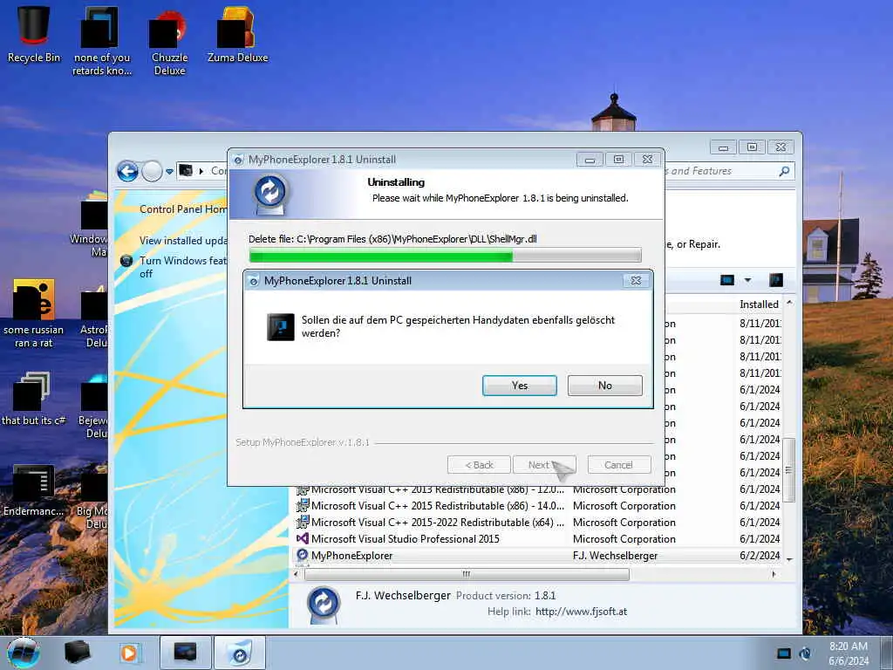
Task: Select Visual C++ 2015-2022 Redistributable (x64) row
Action: pyautogui.click(x=537, y=523)
